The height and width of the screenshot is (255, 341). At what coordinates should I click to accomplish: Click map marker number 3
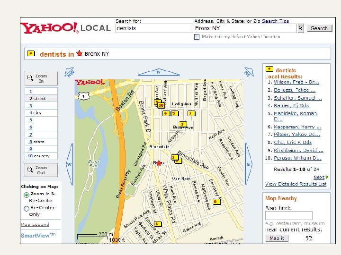[183, 124]
